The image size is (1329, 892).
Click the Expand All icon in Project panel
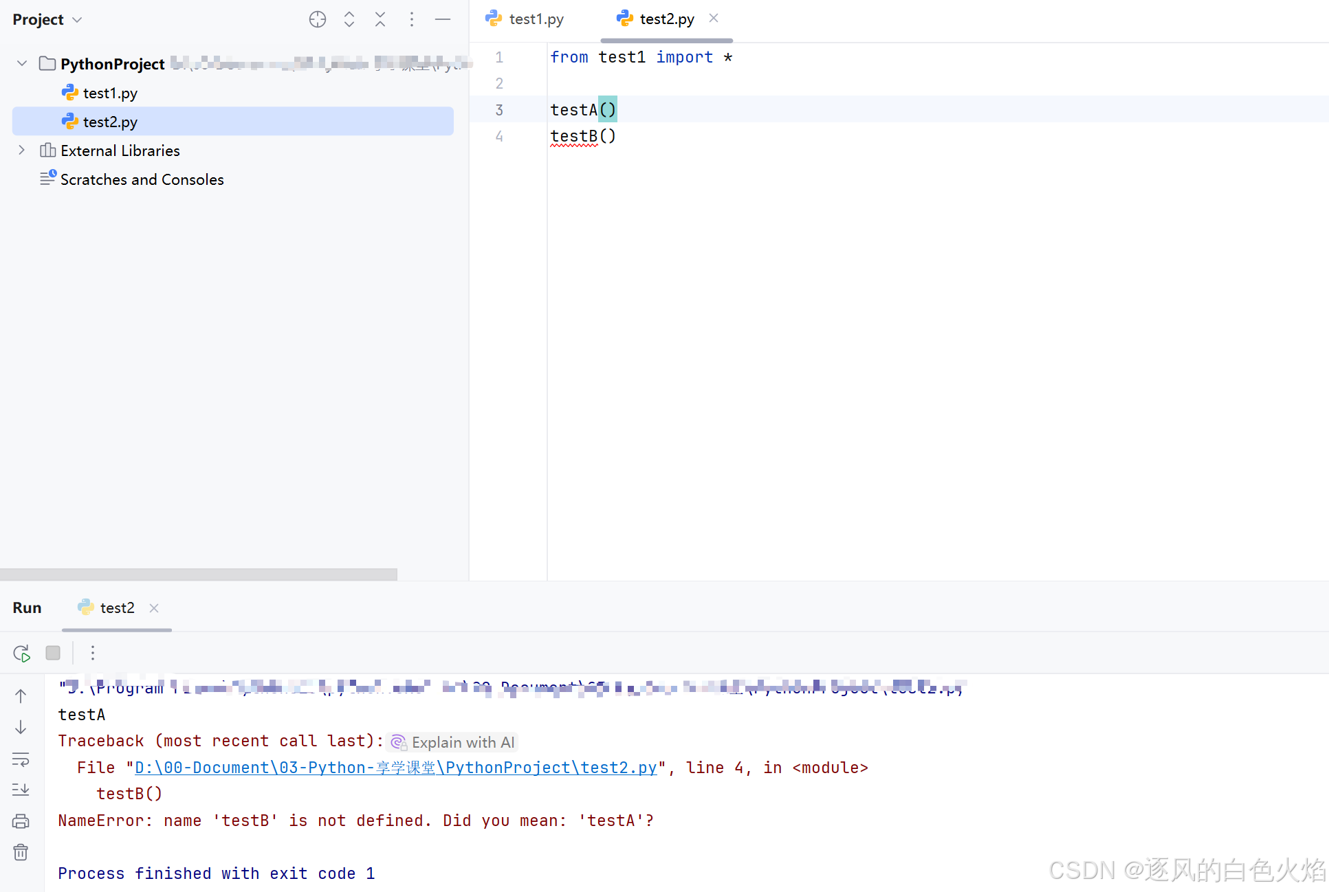tap(349, 19)
